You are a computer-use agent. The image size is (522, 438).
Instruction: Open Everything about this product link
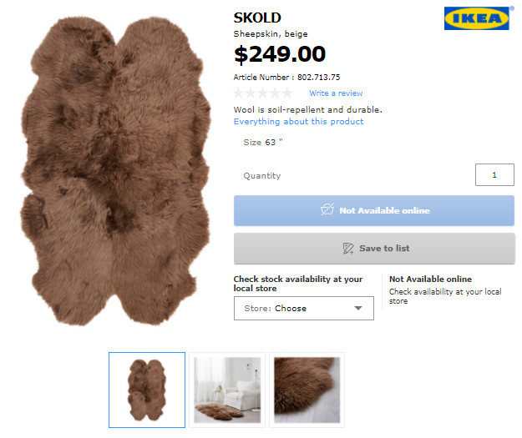[x=299, y=122]
